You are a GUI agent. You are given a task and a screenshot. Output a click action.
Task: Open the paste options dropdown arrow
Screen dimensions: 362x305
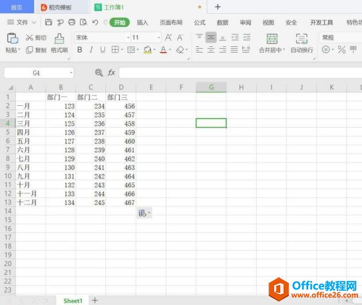(x=19, y=50)
